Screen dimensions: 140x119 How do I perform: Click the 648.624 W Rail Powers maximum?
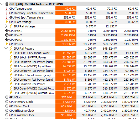pos(110,49)
